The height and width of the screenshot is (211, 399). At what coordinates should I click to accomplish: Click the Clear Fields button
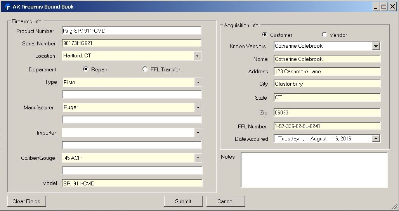point(26,201)
